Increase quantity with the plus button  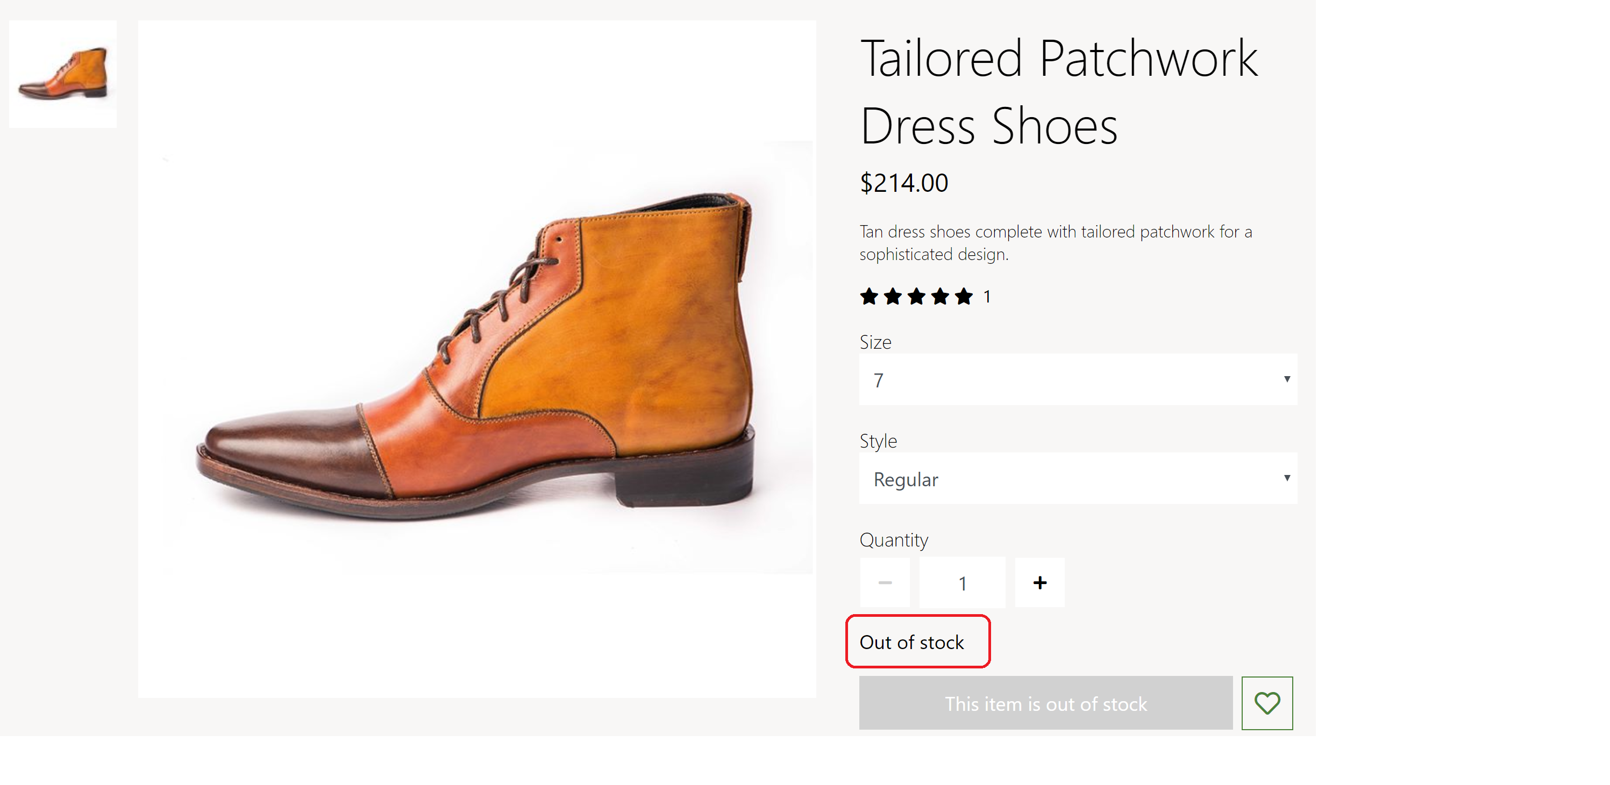point(1039,582)
